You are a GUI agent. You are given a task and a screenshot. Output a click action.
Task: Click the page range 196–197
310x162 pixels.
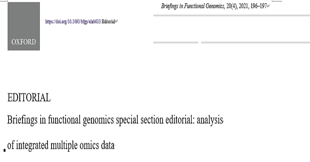258,6
